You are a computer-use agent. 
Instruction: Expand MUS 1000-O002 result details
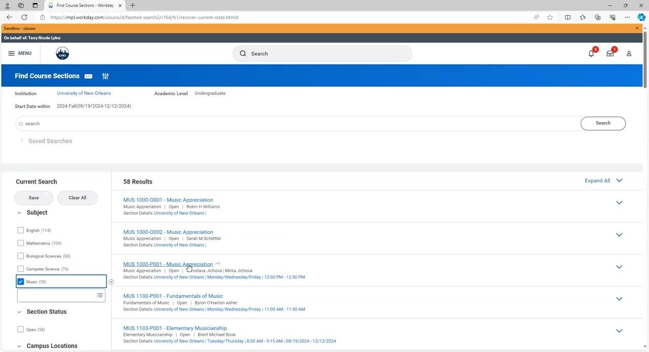[619, 235]
